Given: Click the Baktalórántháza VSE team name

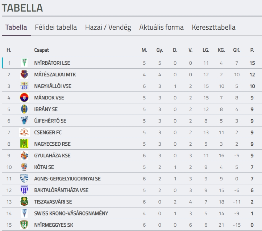Looking at the screenshot, I should pyautogui.click(x=61, y=190).
